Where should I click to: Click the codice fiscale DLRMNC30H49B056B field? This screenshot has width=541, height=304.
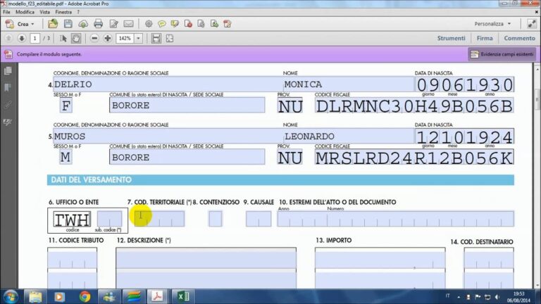(x=414, y=106)
